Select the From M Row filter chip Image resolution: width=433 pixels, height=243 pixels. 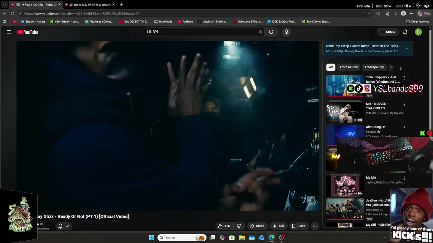(349, 67)
